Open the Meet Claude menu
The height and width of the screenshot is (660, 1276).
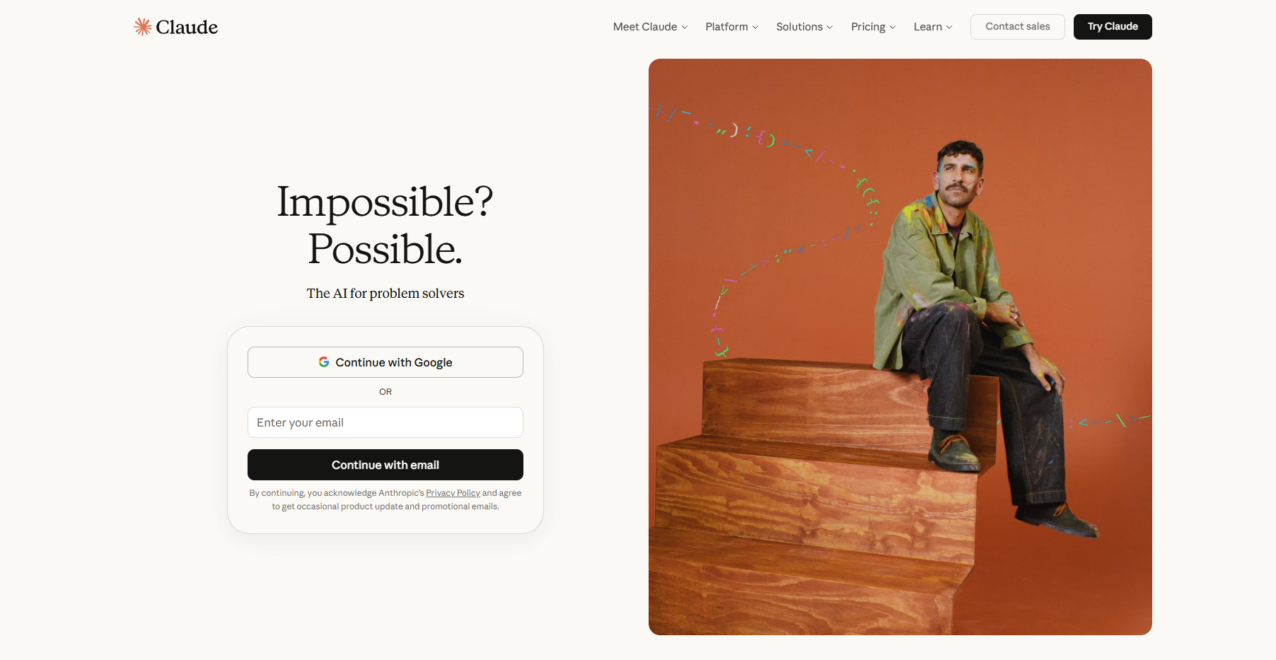point(650,27)
